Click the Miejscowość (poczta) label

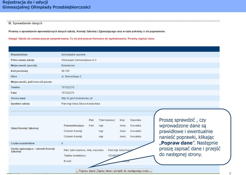click(24, 65)
